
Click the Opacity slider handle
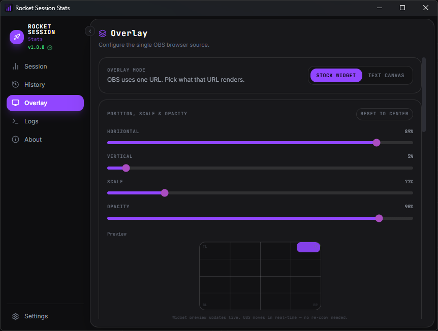(379, 218)
